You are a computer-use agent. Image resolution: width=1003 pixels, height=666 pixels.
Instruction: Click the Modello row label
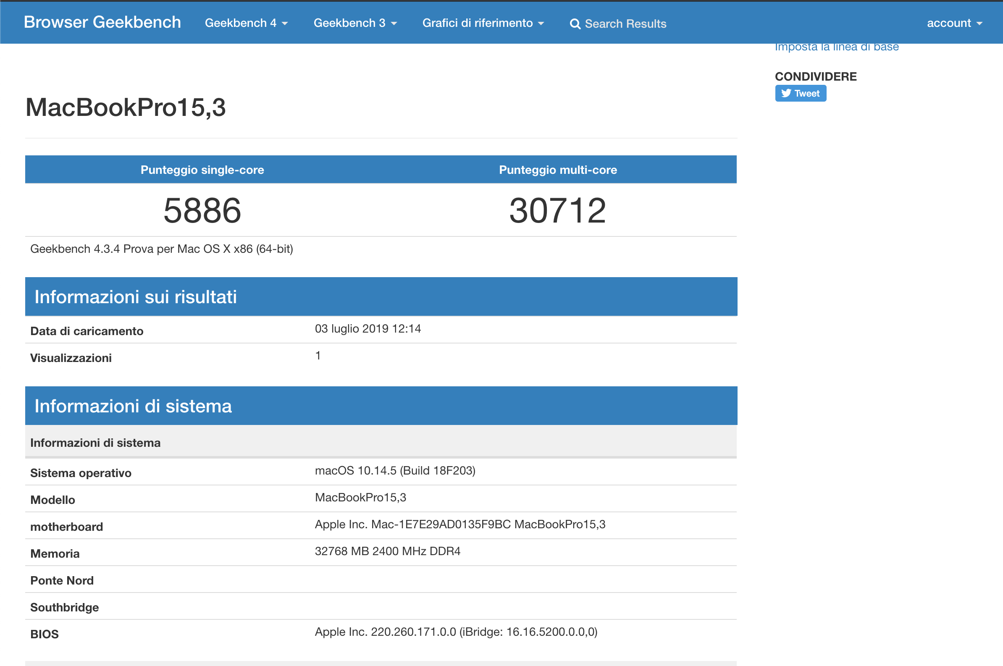click(x=53, y=500)
